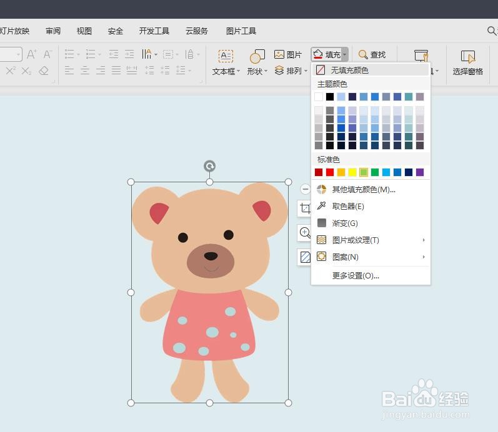Apply subscript formatting
Image resolution: width=498 pixels, height=432 pixels.
pos(26,71)
